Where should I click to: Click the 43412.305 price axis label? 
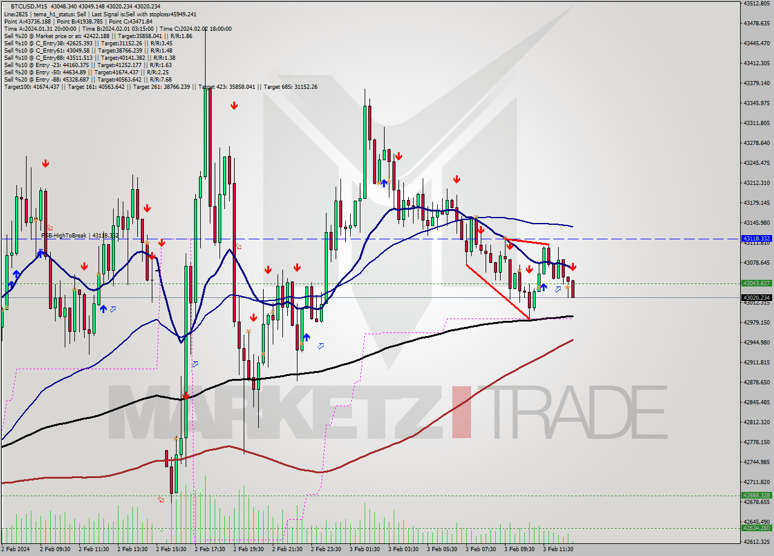point(756,63)
